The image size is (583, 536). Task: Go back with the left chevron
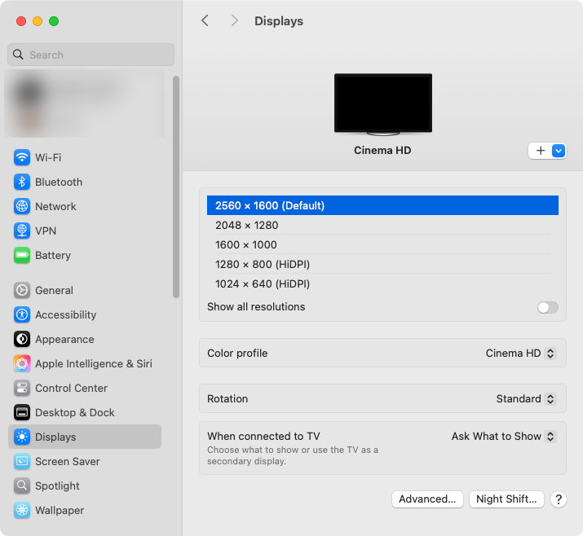pyautogui.click(x=205, y=21)
